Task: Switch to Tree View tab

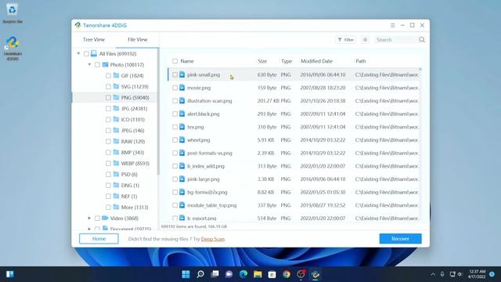Action: (94, 40)
